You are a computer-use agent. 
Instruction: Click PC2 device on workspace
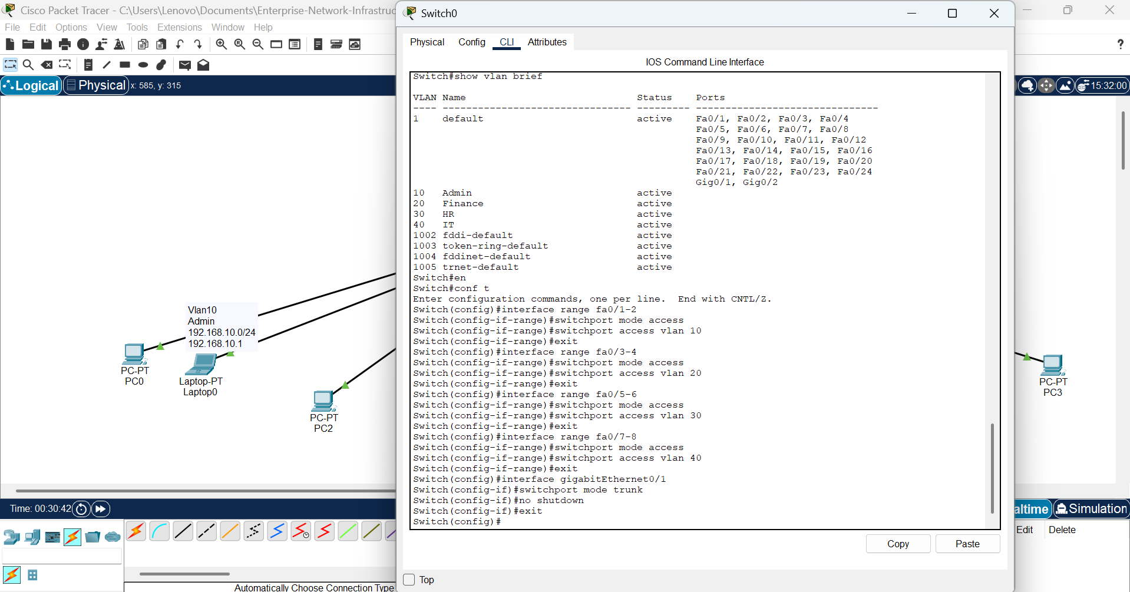point(323,401)
